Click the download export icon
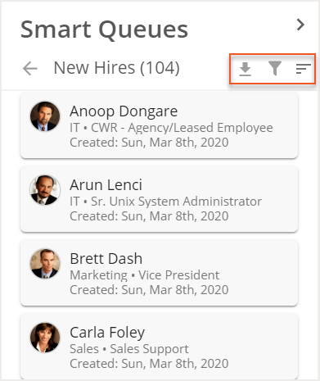This screenshot has height=381, width=320. click(x=245, y=69)
